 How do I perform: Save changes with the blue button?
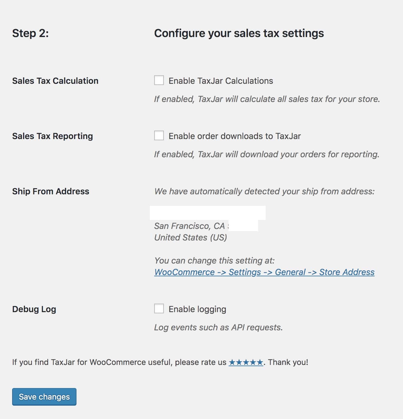point(44,397)
